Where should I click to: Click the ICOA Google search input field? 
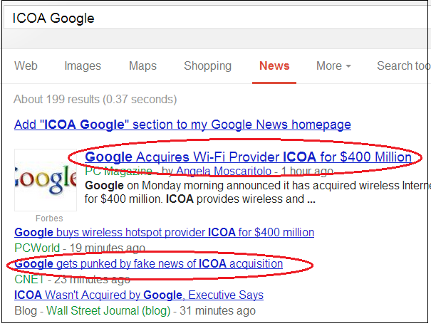tap(214, 18)
